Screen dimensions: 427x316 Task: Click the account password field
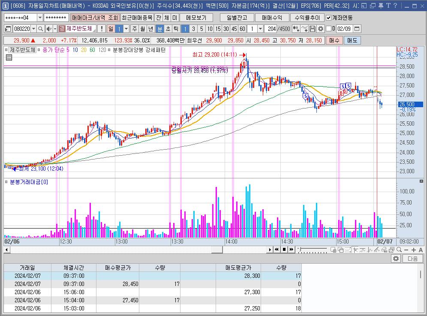(56, 18)
